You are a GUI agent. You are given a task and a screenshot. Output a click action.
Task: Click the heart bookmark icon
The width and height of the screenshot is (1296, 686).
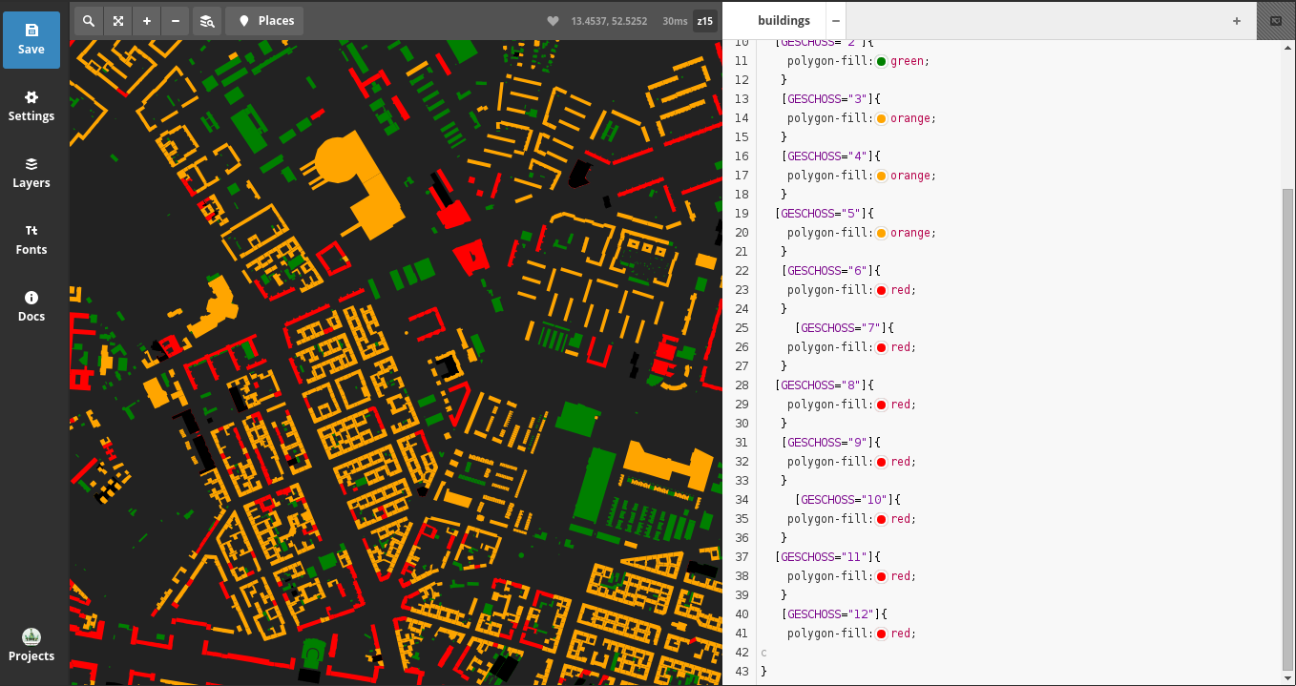[553, 21]
